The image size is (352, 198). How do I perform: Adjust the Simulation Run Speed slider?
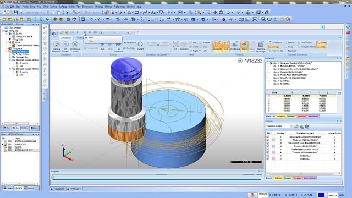tap(158, 44)
